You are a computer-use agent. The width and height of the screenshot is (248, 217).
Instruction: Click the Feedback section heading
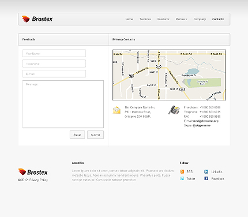click(x=29, y=39)
